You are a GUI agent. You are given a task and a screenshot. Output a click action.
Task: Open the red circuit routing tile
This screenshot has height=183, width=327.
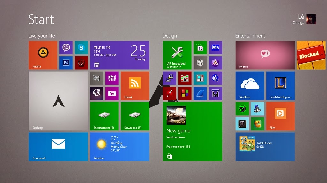coord(185,78)
